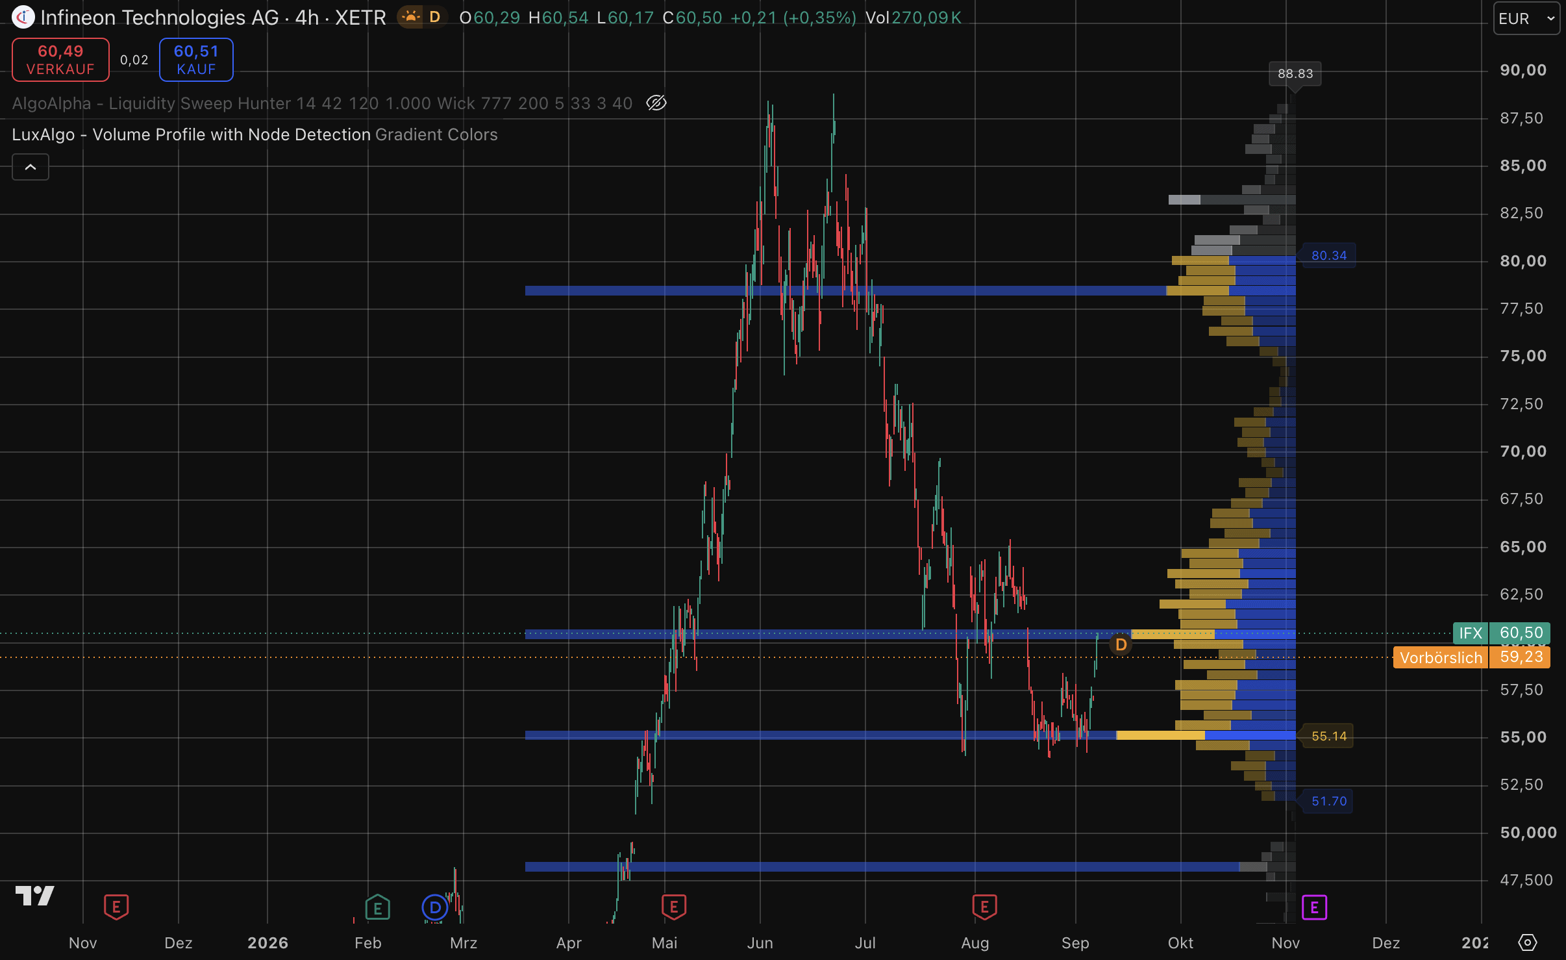Click the market status sun icon

point(410,17)
